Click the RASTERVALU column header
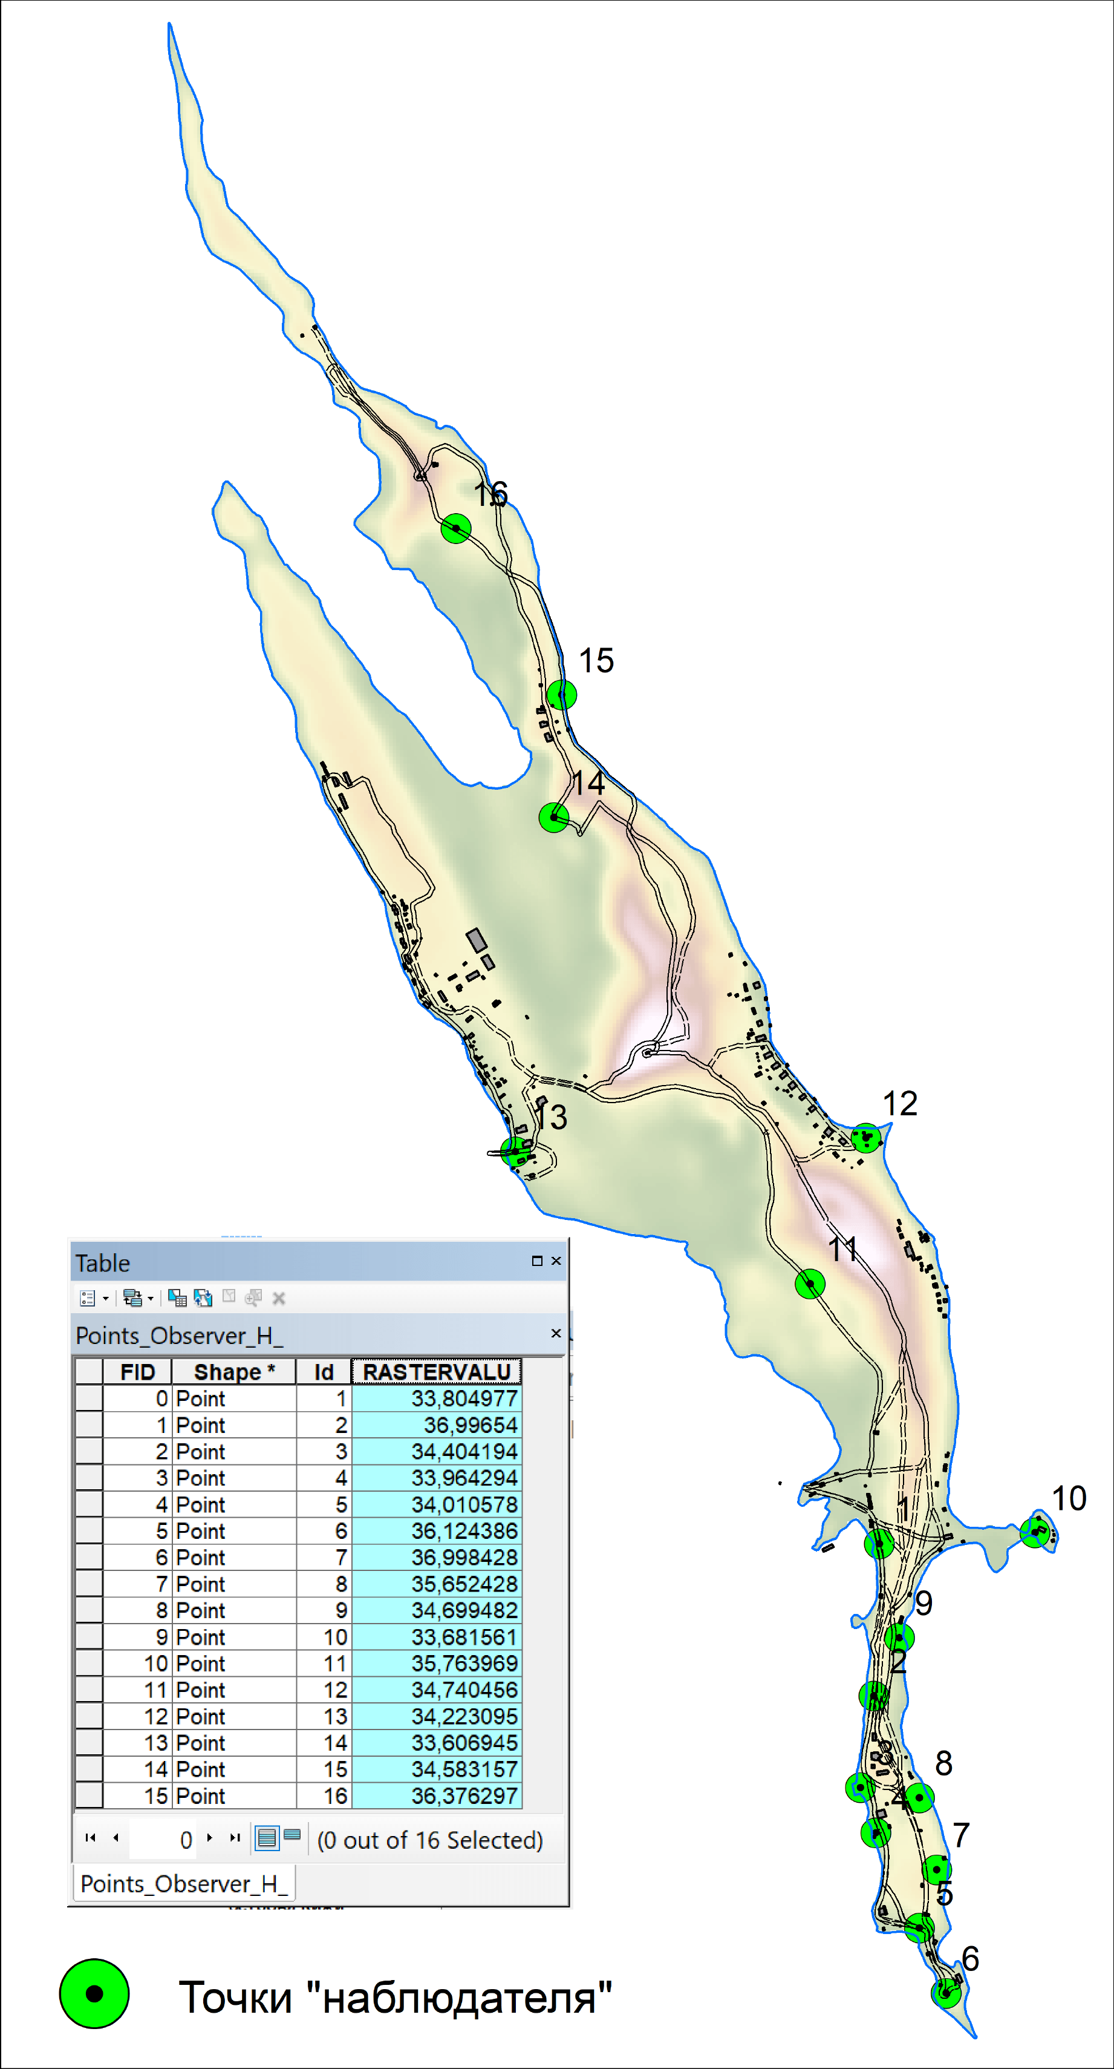Screen dimensions: 1114x2069 click(437, 1372)
